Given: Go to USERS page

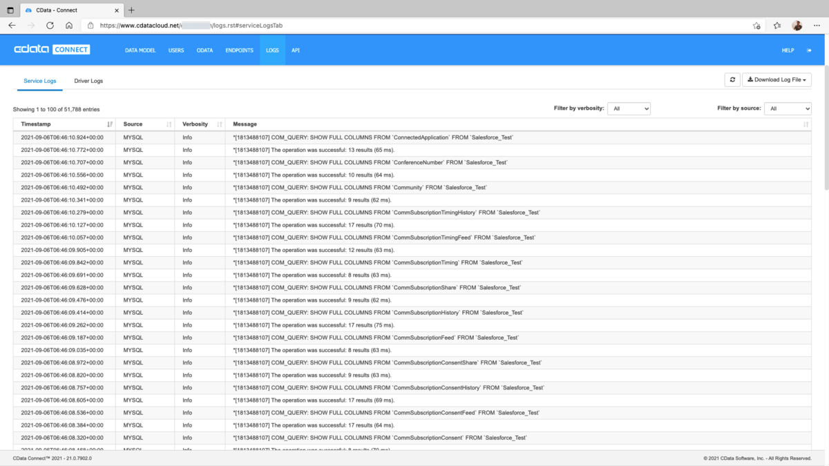Looking at the screenshot, I should [176, 50].
